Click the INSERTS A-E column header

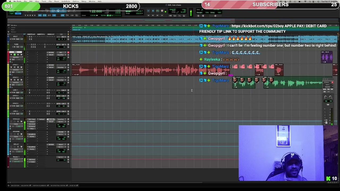[31, 34]
